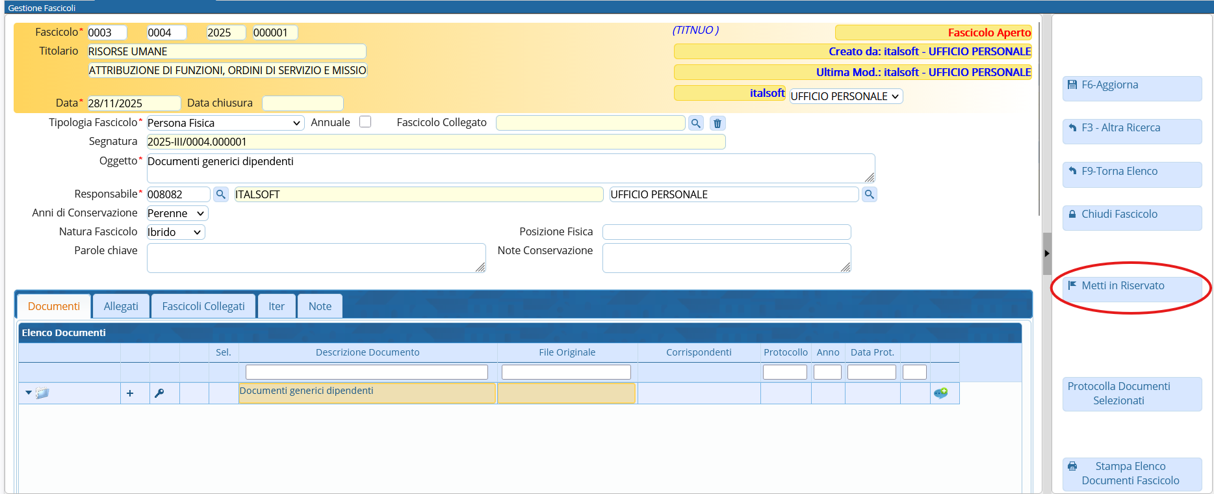The height and width of the screenshot is (494, 1214).
Task: Click search icon next to UFFICIO PERSONALE field
Action: 869,194
